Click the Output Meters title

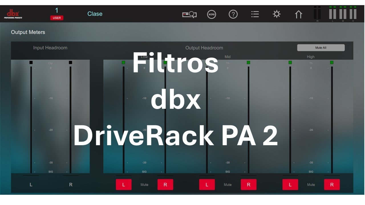click(x=28, y=32)
